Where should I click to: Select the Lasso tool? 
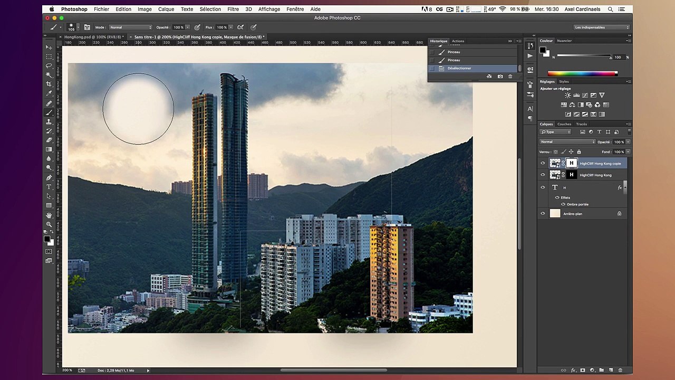49,65
